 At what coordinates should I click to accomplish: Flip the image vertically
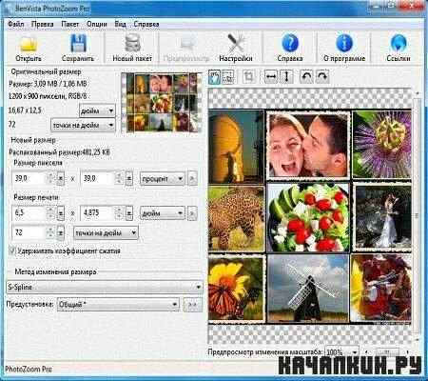click(286, 77)
